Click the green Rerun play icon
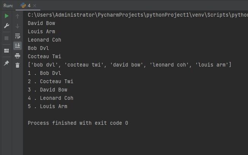This screenshot has height=155, width=248. point(6,16)
